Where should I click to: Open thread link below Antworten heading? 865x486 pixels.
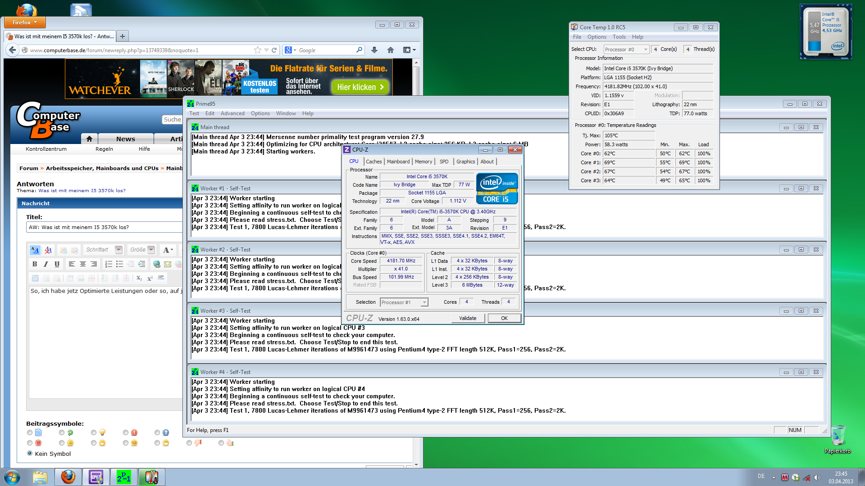click(x=82, y=190)
